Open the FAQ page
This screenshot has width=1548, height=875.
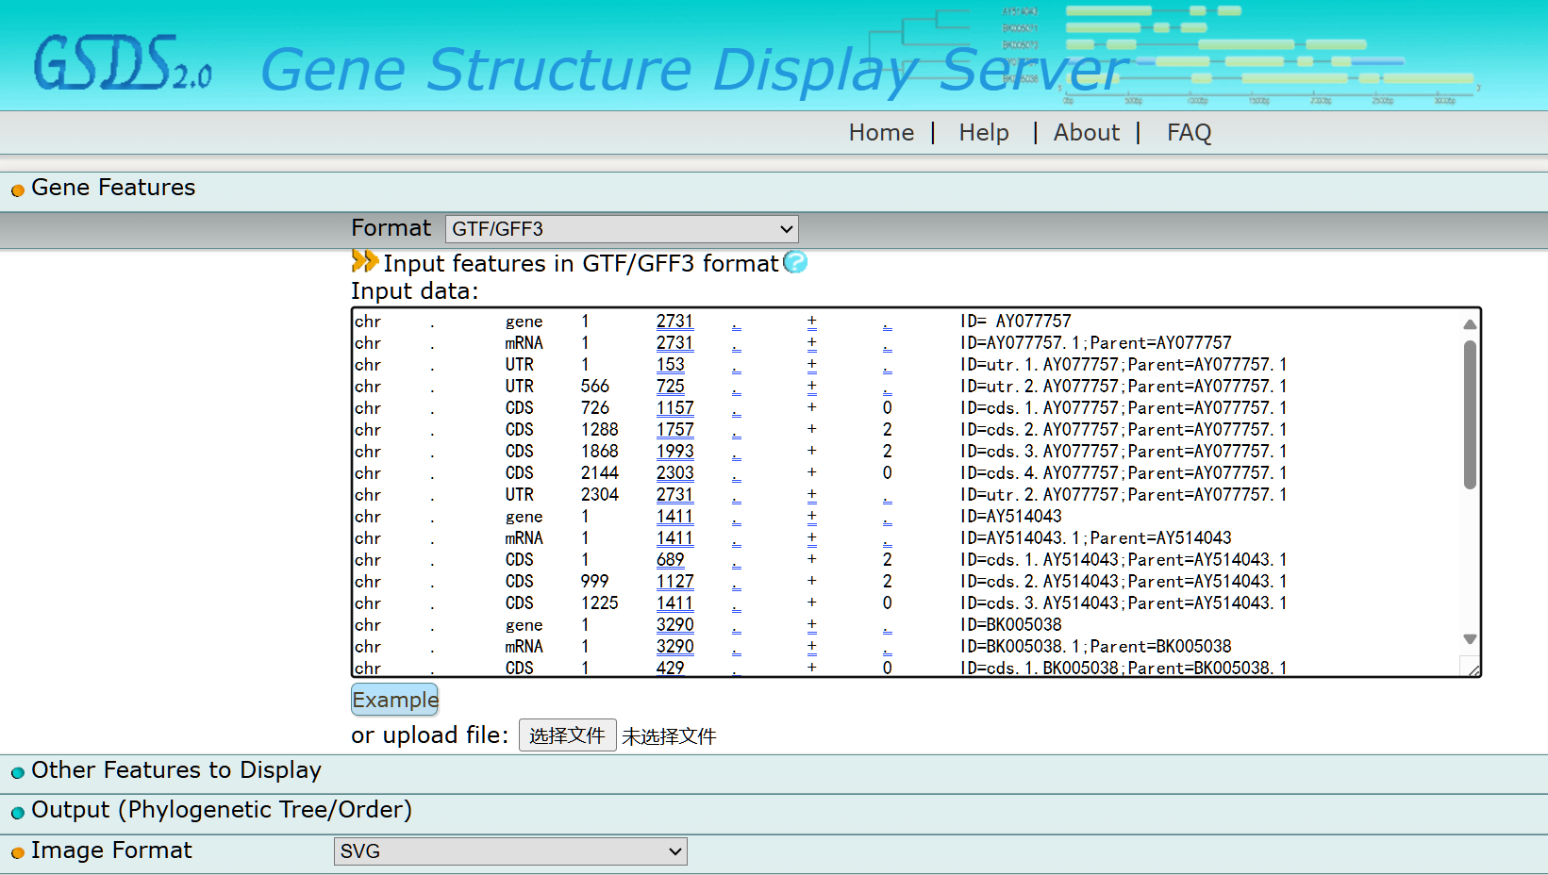click(x=1189, y=133)
